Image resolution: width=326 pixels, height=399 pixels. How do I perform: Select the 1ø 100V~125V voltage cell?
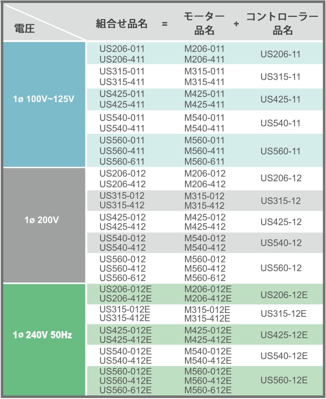tap(44, 100)
